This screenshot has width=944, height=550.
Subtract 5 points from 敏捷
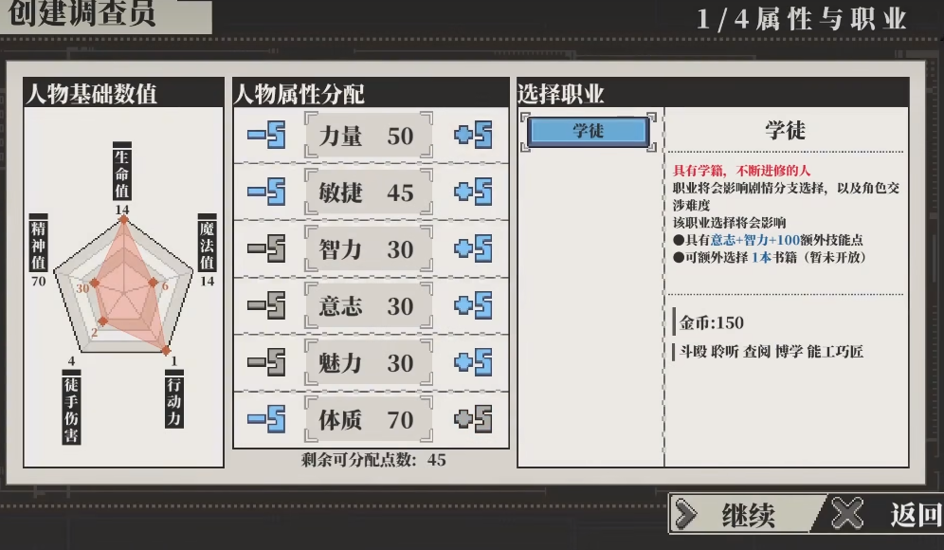(266, 192)
